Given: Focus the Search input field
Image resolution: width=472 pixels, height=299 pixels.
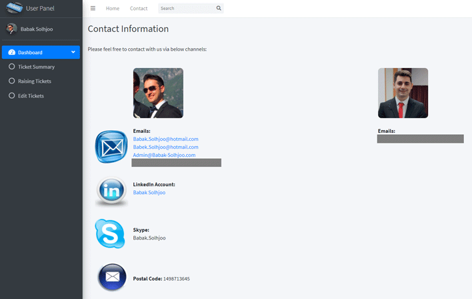Looking at the screenshot, I should [187, 9].
